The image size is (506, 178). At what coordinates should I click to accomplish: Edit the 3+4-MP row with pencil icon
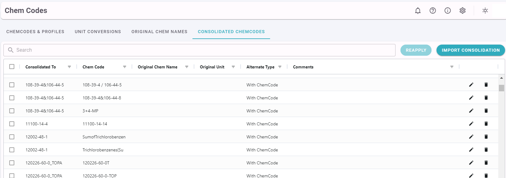[471, 111]
